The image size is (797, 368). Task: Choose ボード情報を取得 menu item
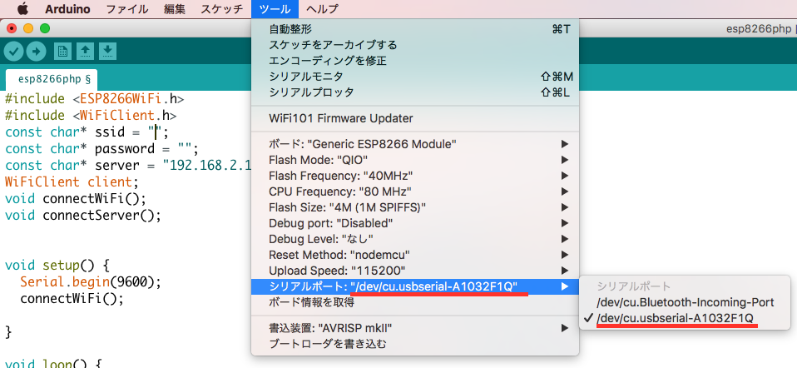(415, 302)
